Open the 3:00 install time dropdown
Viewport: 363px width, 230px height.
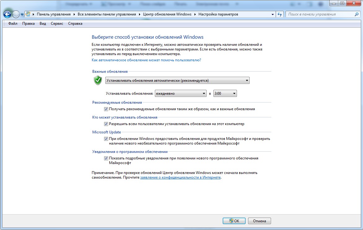tap(225, 93)
